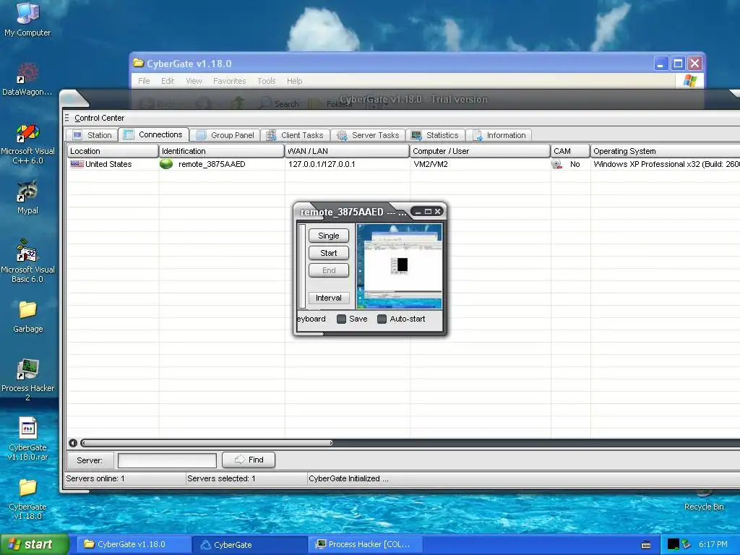
Task: Sort by the CAM column header
Action: pos(570,151)
